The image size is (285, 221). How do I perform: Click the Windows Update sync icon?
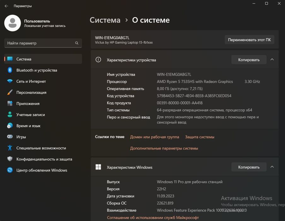pyautogui.click(x=10, y=170)
